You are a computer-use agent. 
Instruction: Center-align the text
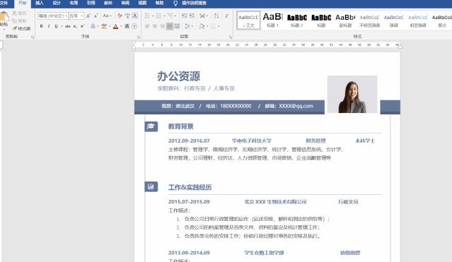click(x=155, y=26)
